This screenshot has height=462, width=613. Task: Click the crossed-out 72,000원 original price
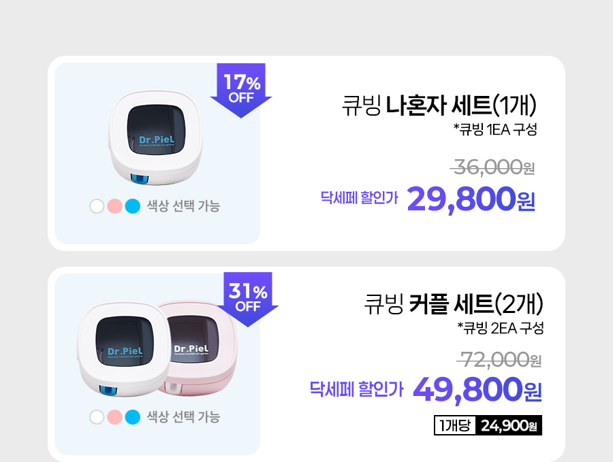point(501,359)
